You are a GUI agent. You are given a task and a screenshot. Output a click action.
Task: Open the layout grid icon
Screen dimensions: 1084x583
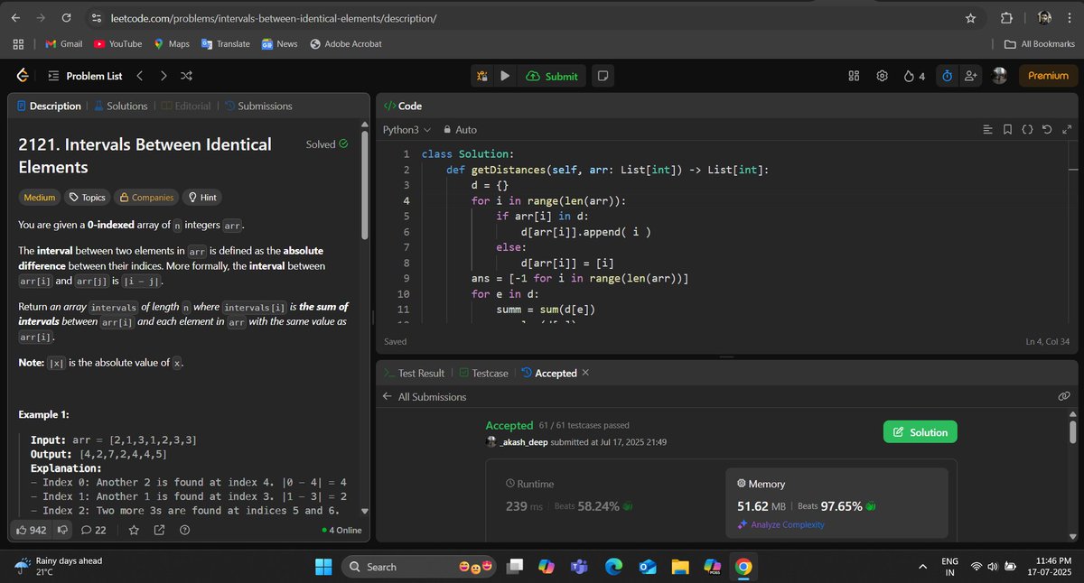pyautogui.click(x=854, y=76)
